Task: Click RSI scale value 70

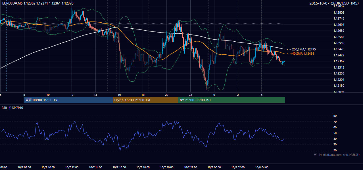Action: tap(335, 122)
